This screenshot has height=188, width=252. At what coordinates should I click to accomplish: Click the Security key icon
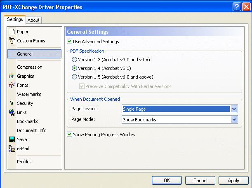[x=12, y=103]
